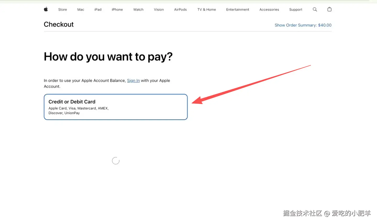
Task: Go to the Store menu
Action: click(x=63, y=9)
